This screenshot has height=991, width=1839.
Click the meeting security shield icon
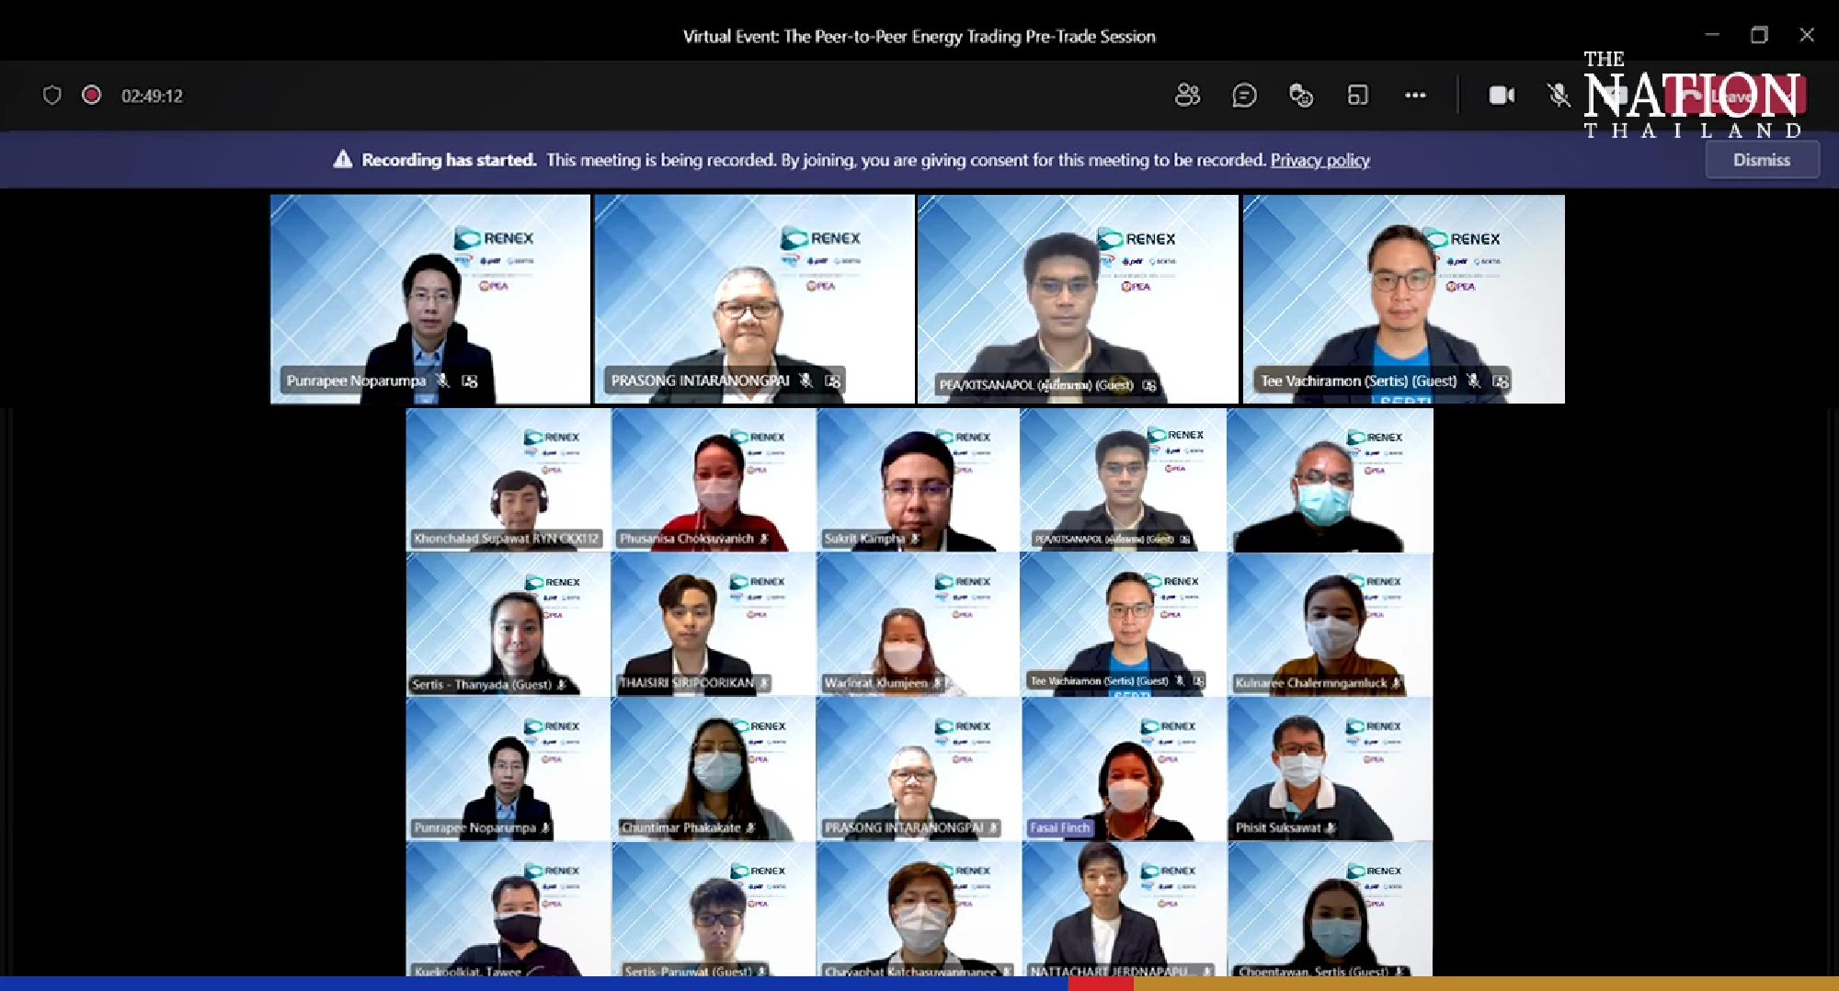pyautogui.click(x=52, y=96)
